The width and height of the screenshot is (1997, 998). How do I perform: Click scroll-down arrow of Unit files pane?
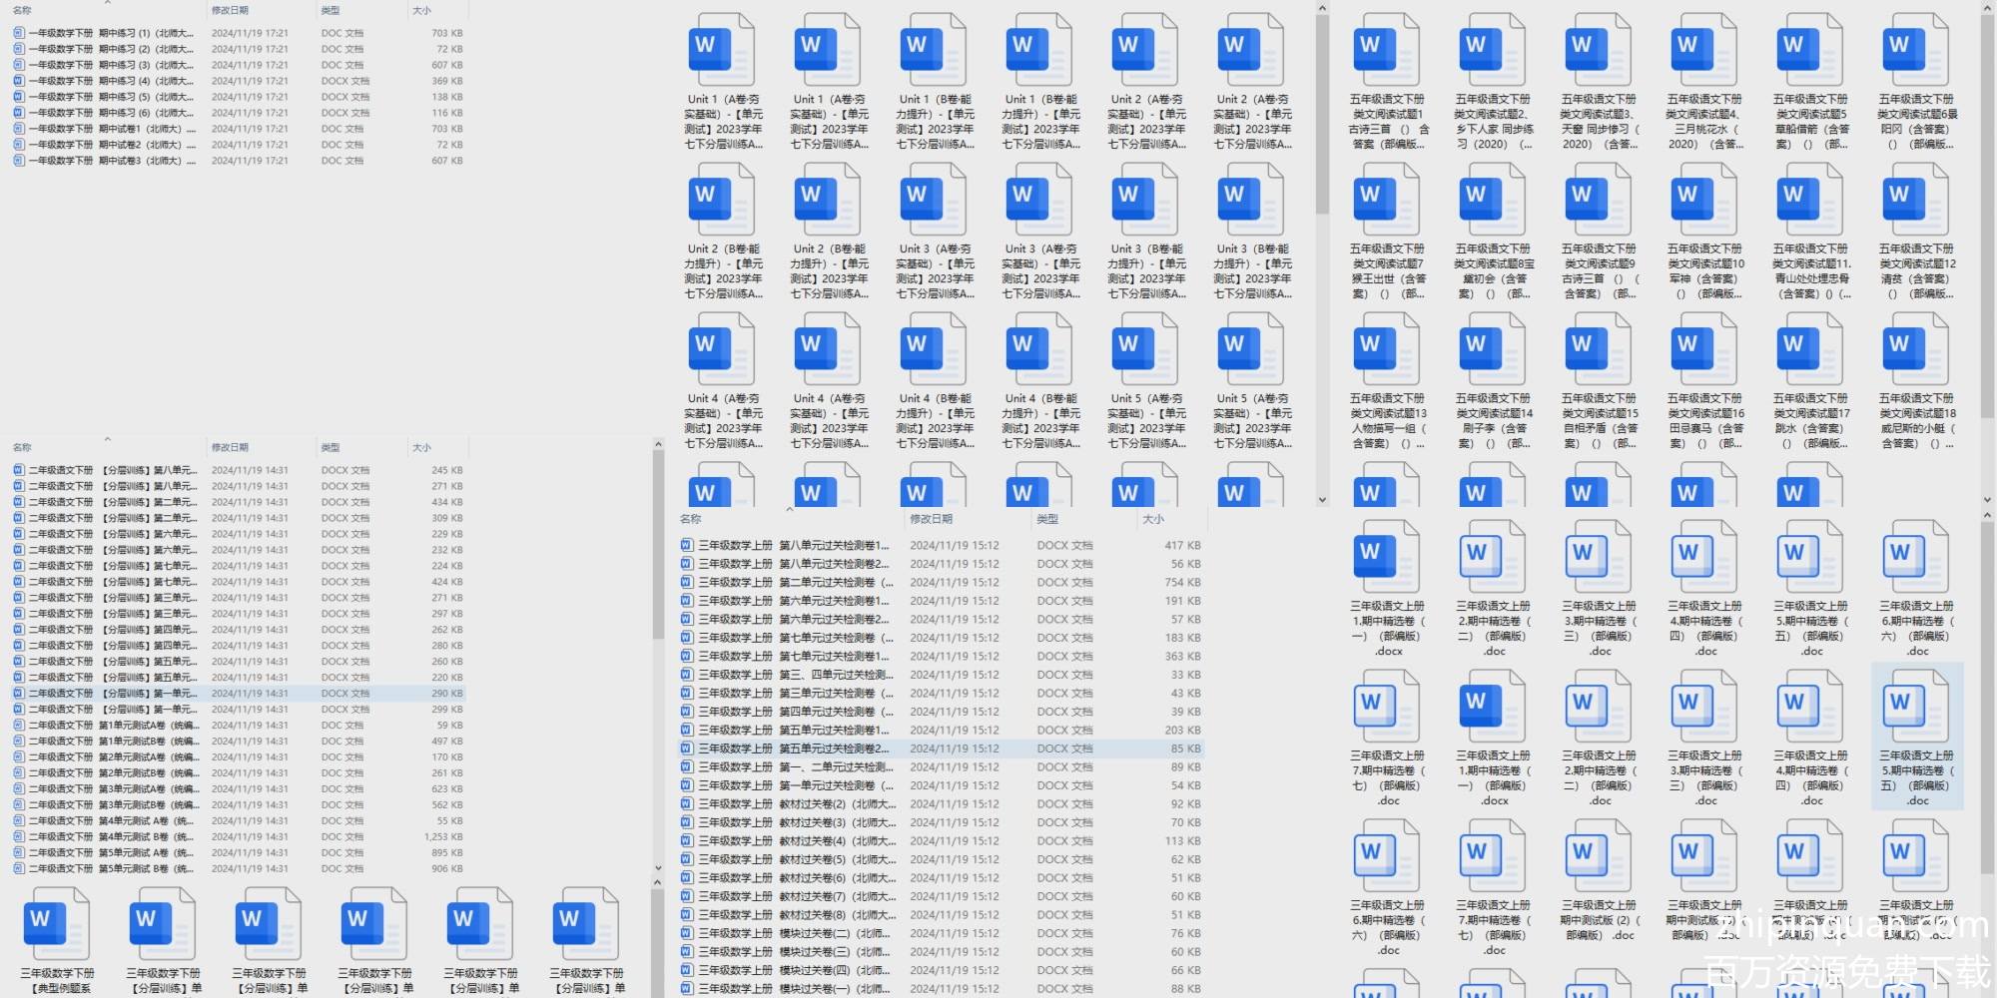(1322, 500)
